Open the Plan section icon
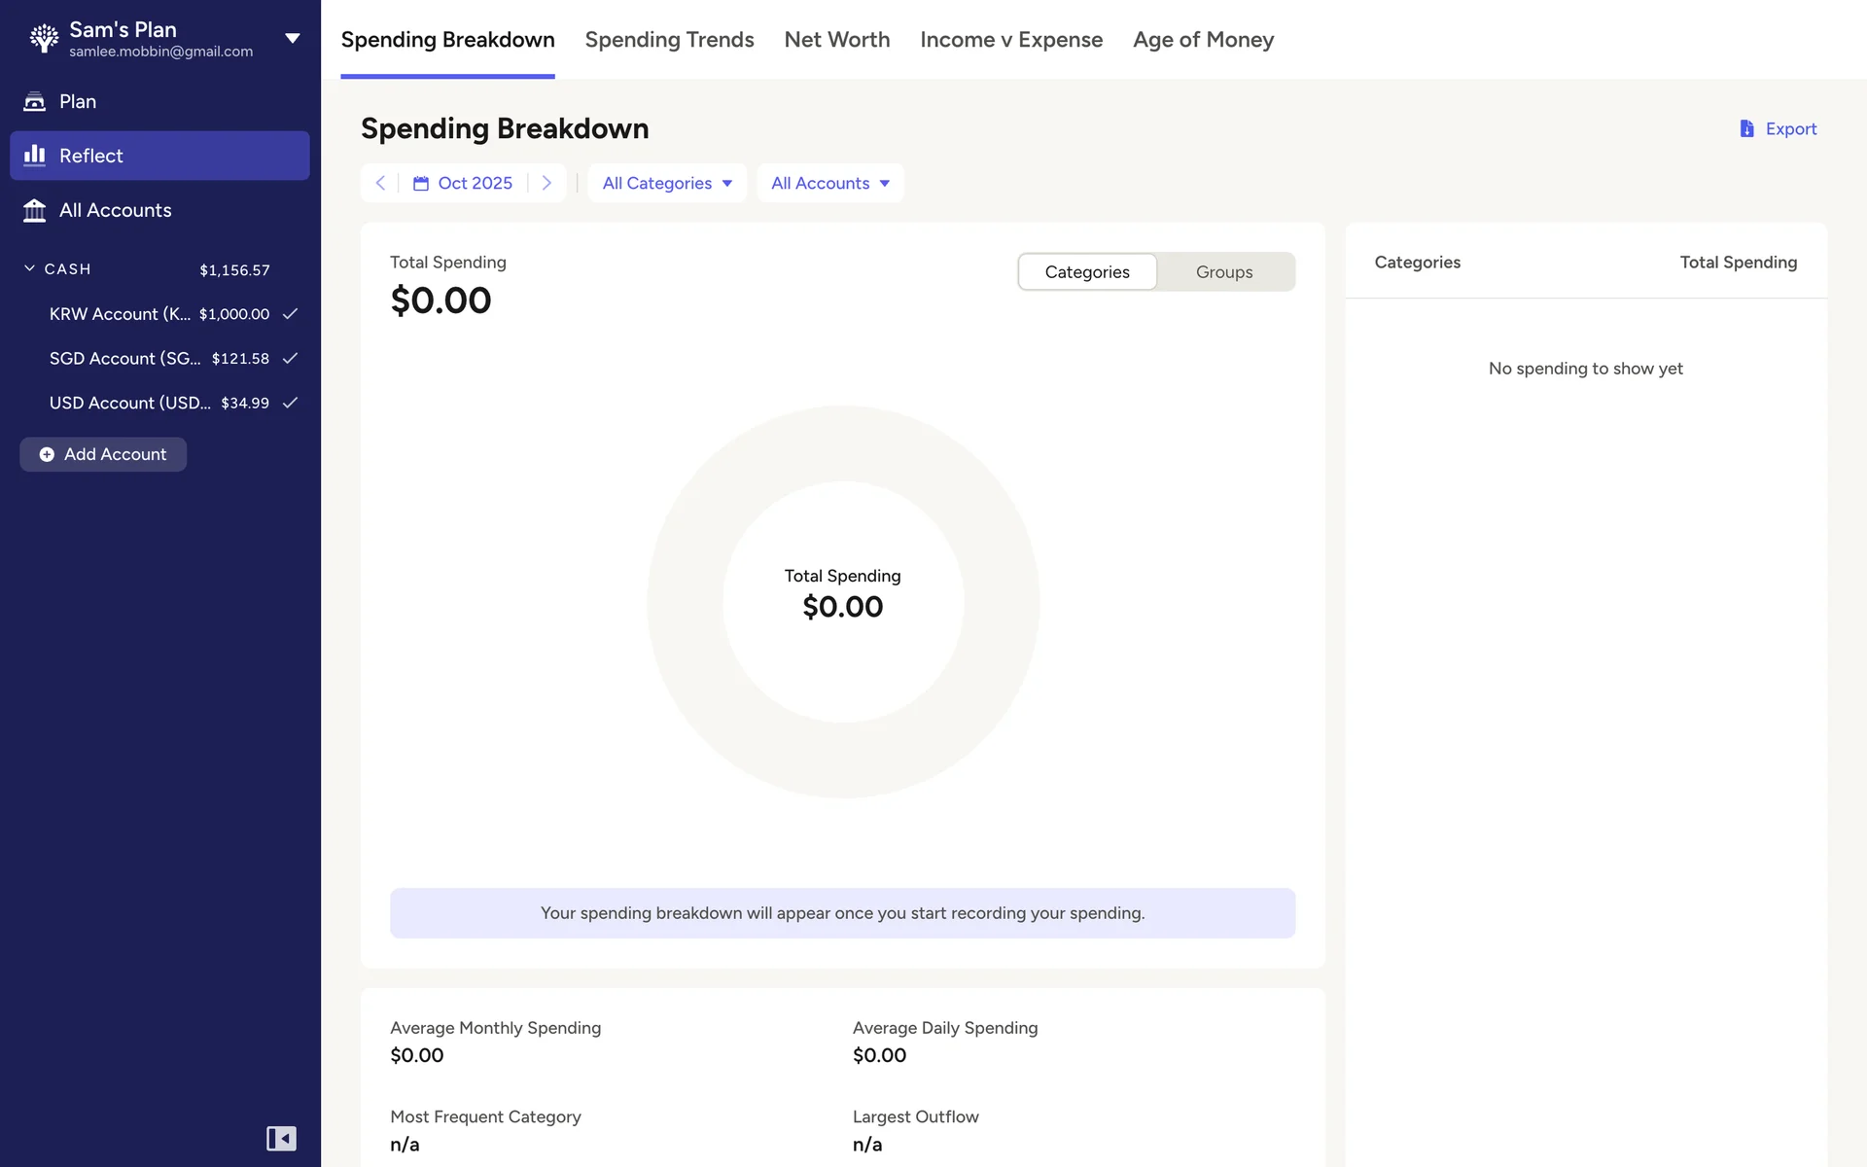The height and width of the screenshot is (1167, 1867). pyautogui.click(x=35, y=101)
